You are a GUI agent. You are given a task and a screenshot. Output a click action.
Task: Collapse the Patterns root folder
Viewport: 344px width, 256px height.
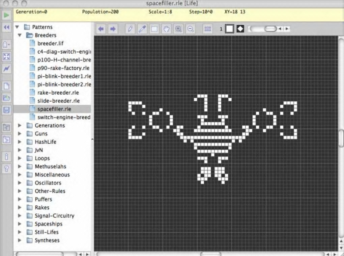17,27
